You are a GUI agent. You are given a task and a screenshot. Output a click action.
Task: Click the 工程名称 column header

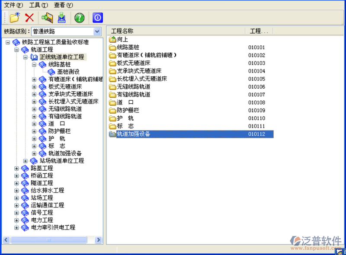176,31
